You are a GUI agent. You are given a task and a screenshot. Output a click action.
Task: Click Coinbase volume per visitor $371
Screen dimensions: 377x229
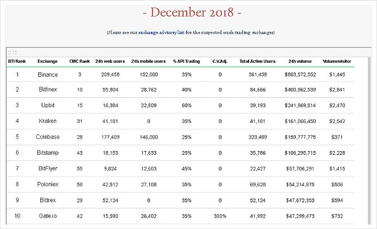337,137
